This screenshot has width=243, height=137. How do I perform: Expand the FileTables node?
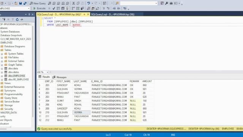click(x=2, y=57)
